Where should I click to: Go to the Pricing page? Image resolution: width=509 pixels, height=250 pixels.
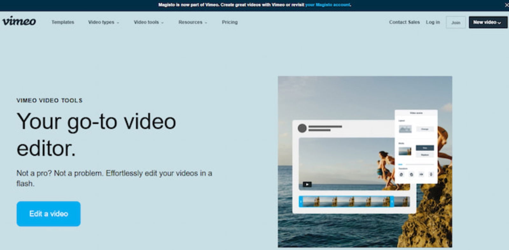click(x=230, y=22)
